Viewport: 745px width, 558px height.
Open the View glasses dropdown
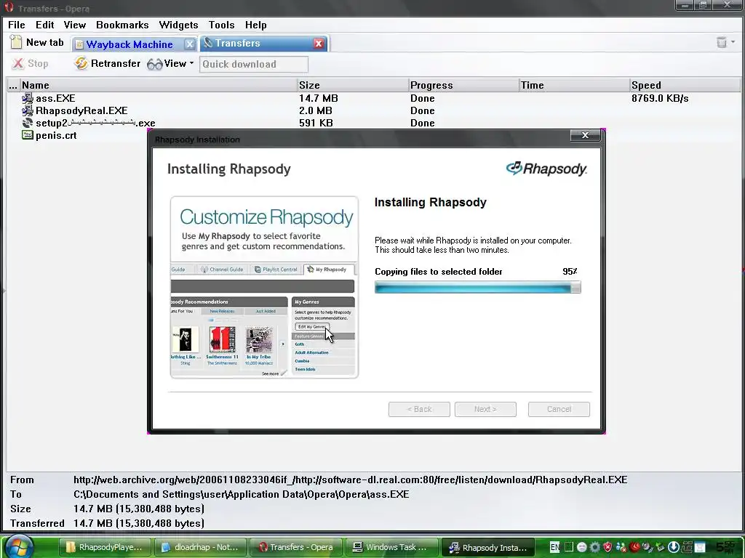click(x=170, y=63)
